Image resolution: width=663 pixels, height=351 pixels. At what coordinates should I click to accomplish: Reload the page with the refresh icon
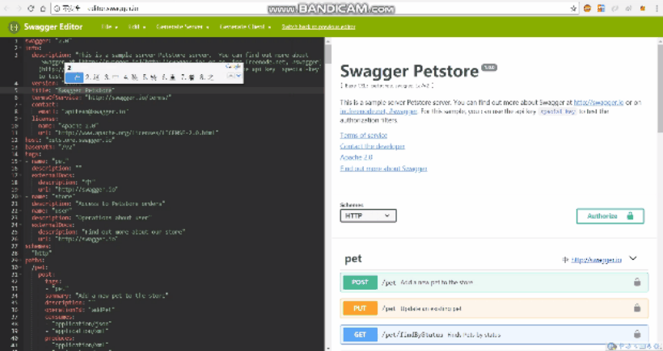[31, 8]
